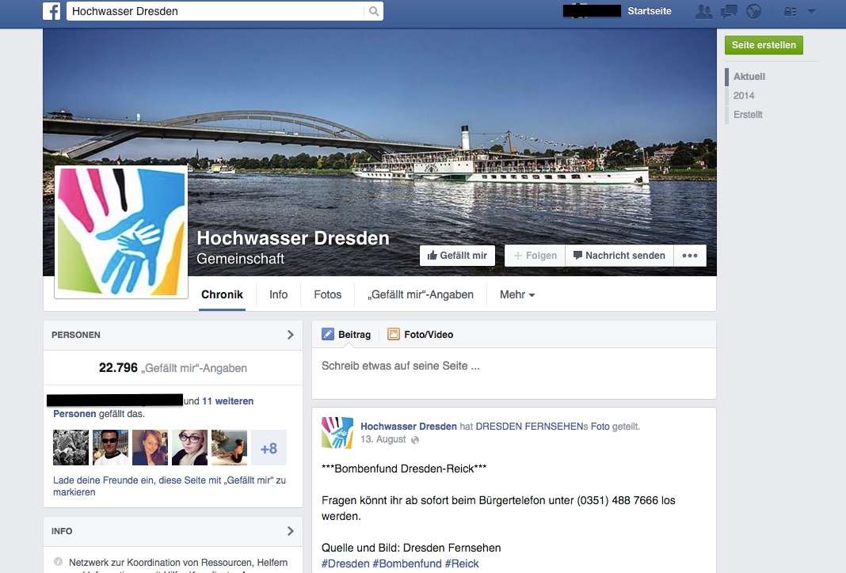Select the „Gefällt mir"-Angaben tab
The height and width of the screenshot is (573, 846).
point(421,295)
